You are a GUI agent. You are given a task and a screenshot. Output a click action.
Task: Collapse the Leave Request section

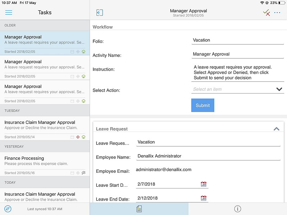coord(276,129)
